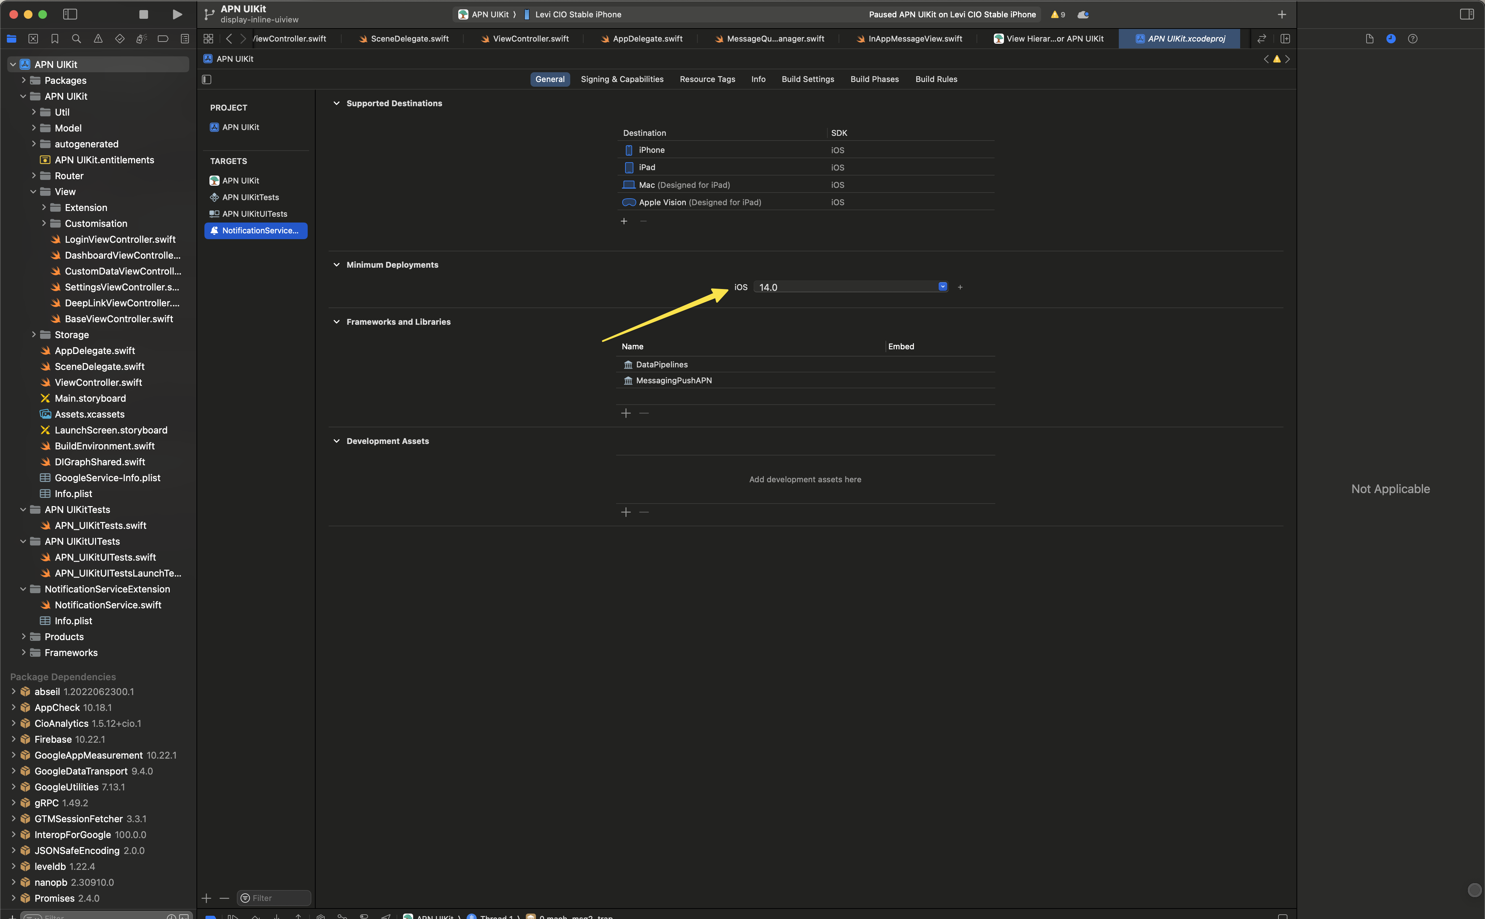
Task: Go forward in editor history
Action: [x=243, y=38]
